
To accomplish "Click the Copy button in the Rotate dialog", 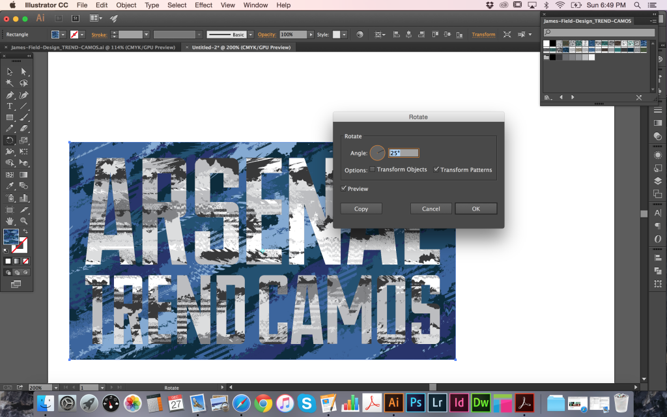I will click(x=361, y=208).
